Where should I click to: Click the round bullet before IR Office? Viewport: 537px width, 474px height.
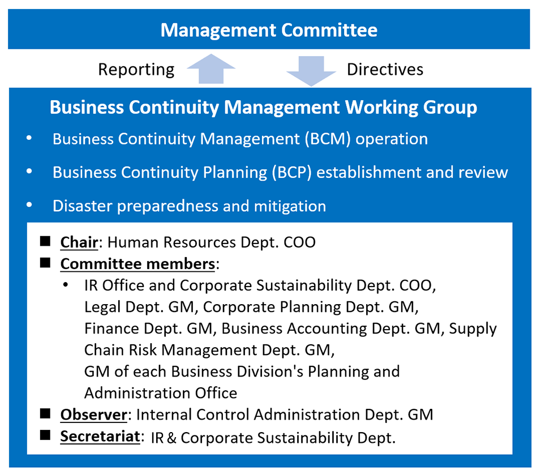[x=67, y=285]
